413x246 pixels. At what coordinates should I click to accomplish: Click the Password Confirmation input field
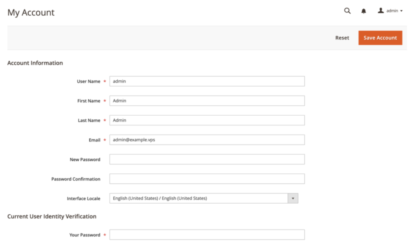[207, 179]
